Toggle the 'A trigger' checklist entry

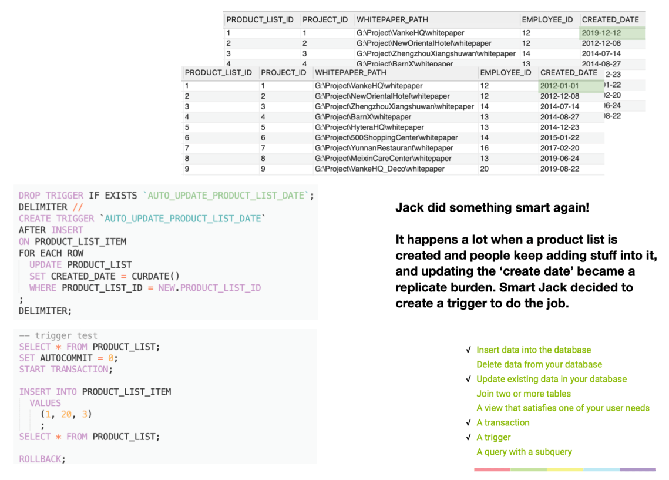pyautogui.click(x=495, y=437)
